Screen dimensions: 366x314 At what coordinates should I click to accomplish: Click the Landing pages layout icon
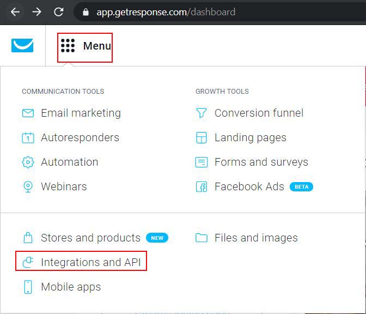tap(201, 137)
